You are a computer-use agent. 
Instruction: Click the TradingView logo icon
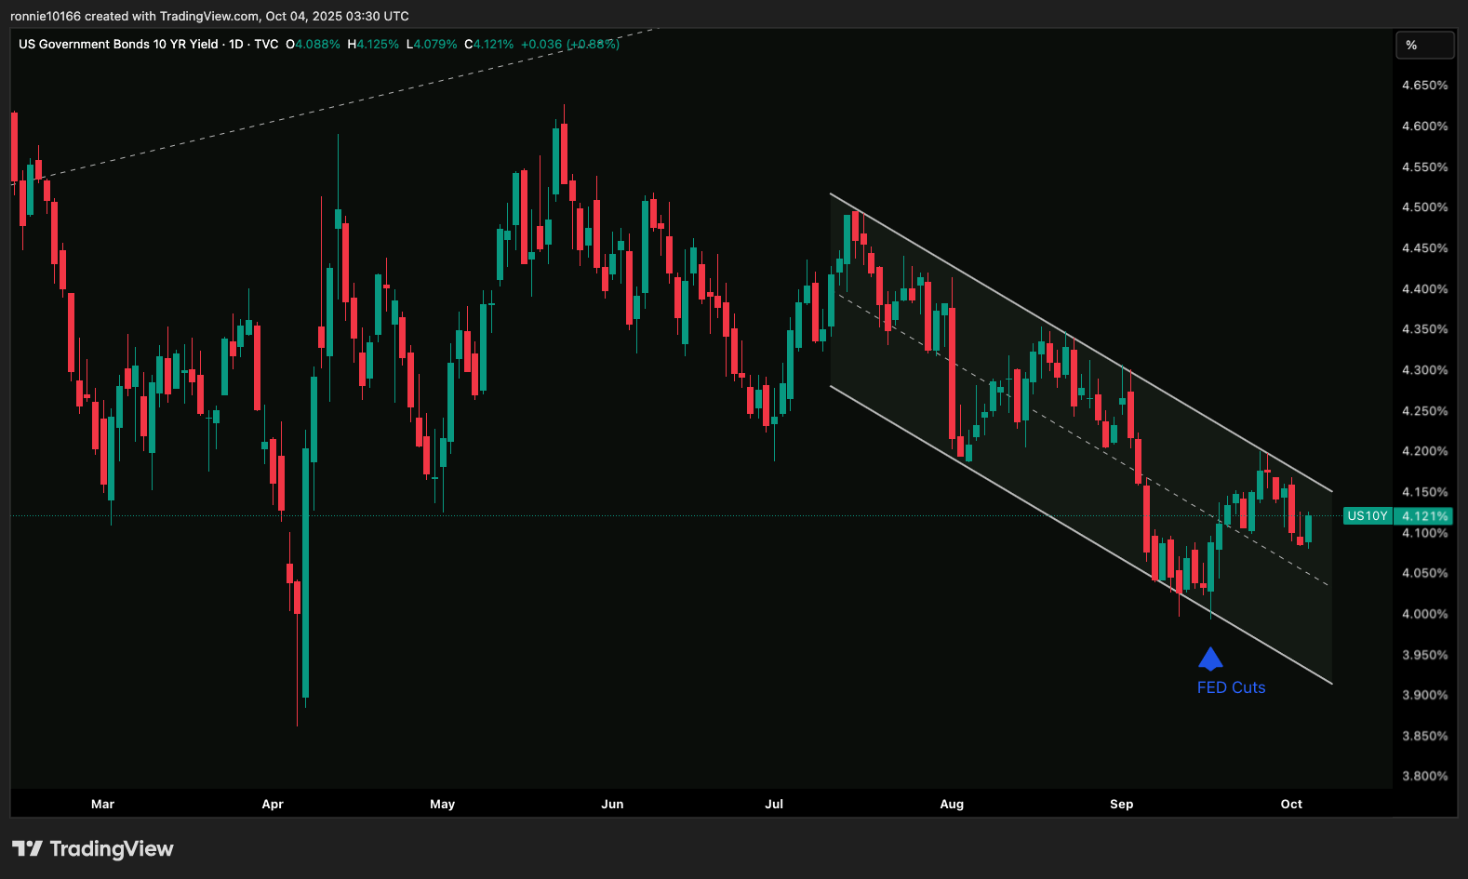(x=27, y=848)
